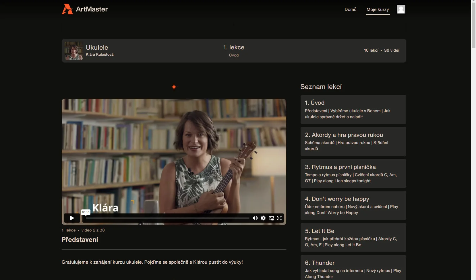Enable picture-in-picture mode in player
The height and width of the screenshot is (280, 476).
(x=271, y=218)
